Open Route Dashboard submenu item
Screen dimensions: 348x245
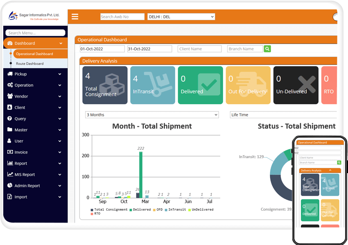[x=30, y=64]
